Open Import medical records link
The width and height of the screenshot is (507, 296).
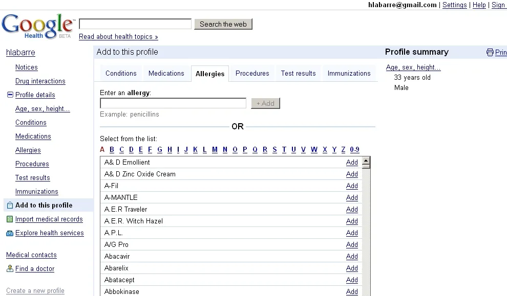pos(49,219)
